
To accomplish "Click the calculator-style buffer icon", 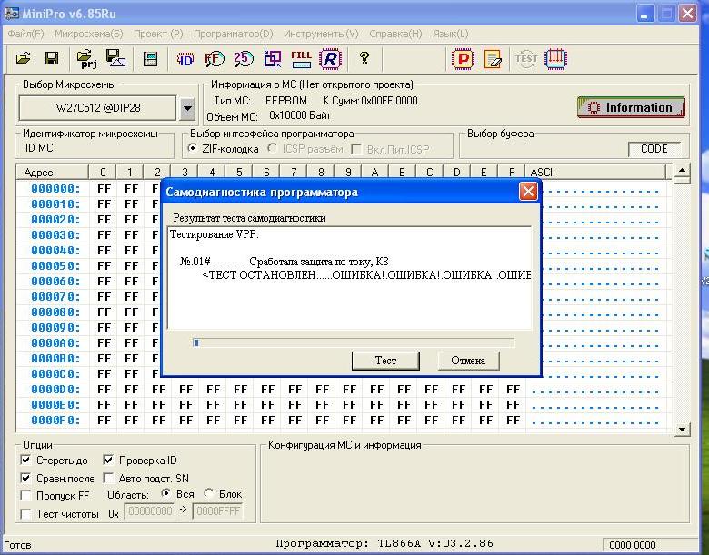I will [150, 59].
